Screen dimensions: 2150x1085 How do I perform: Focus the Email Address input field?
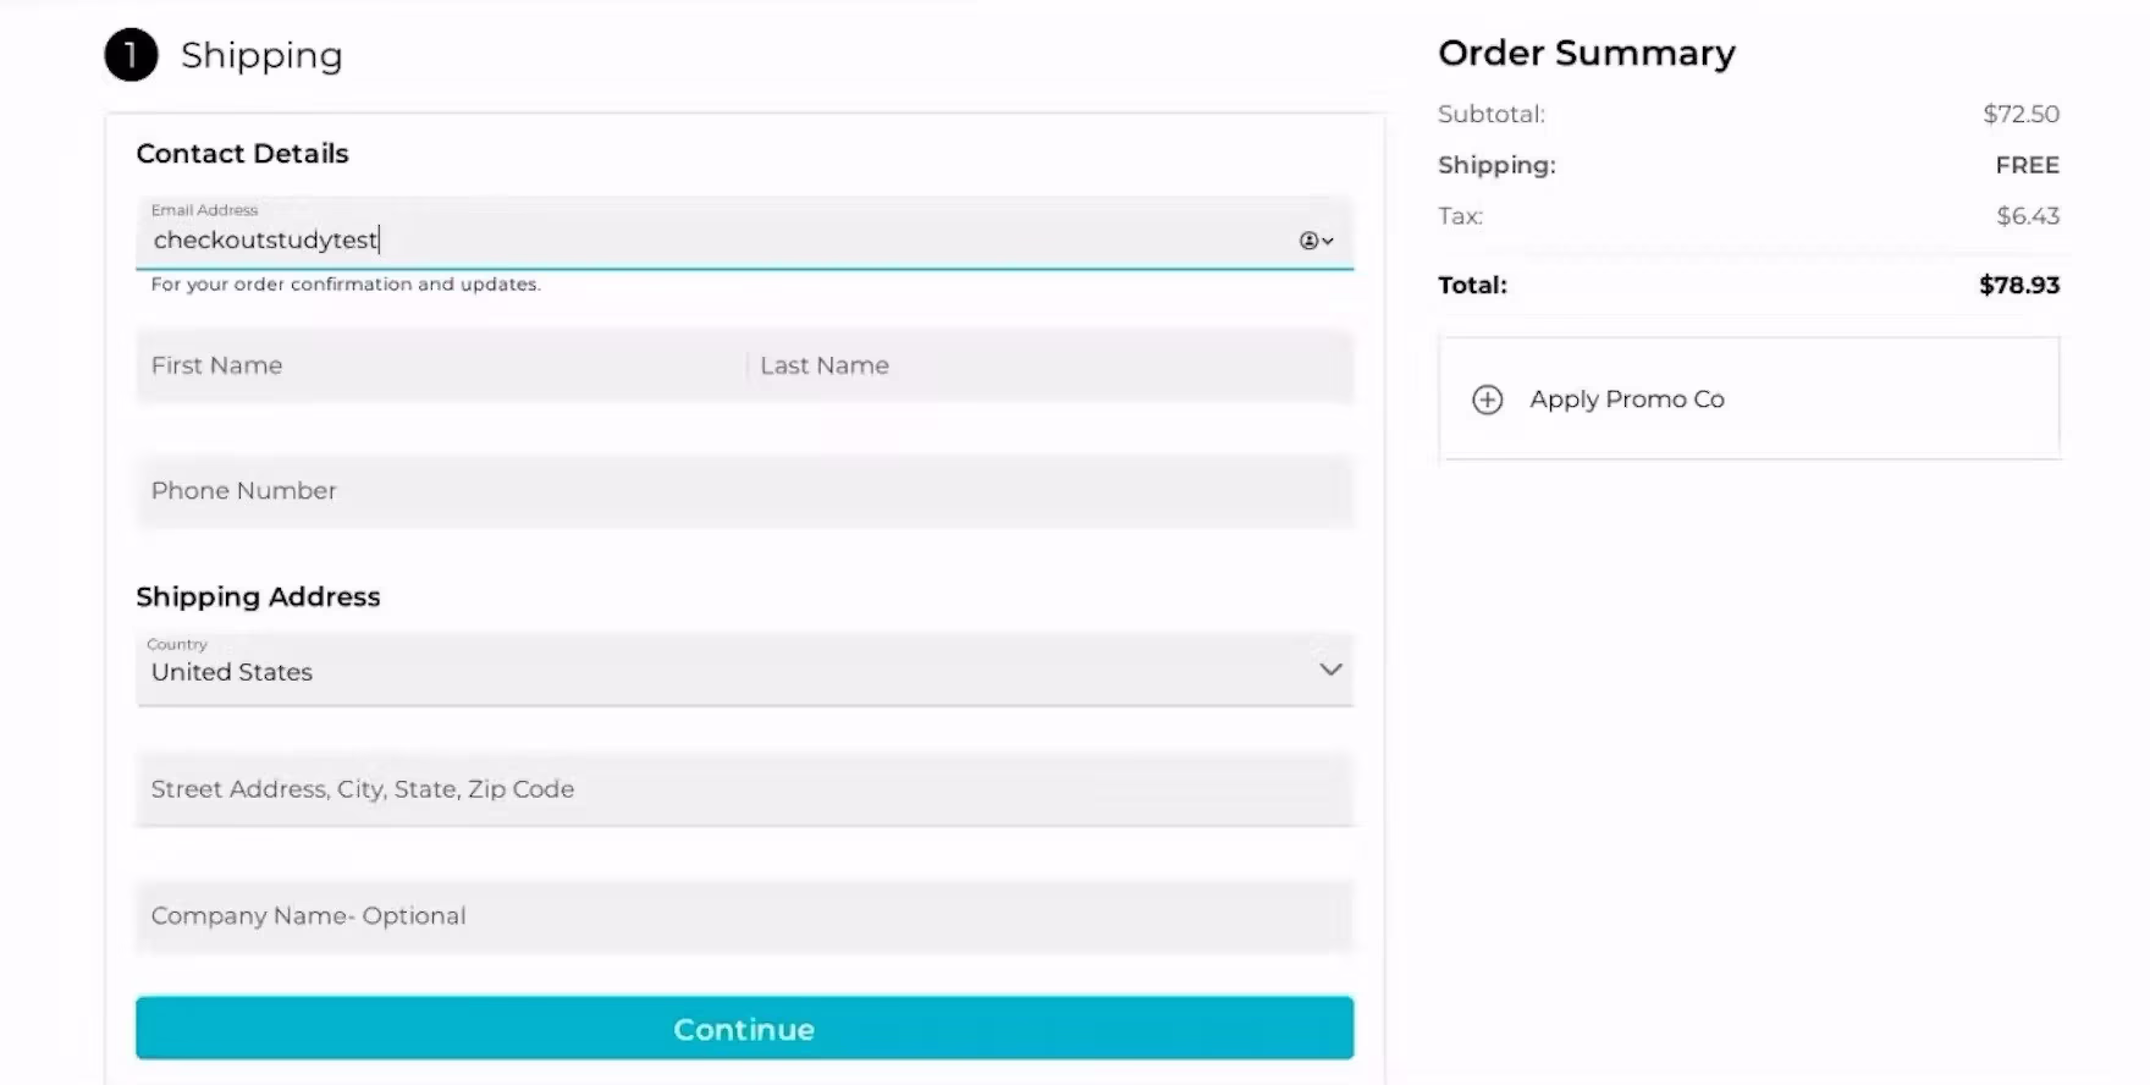709,240
